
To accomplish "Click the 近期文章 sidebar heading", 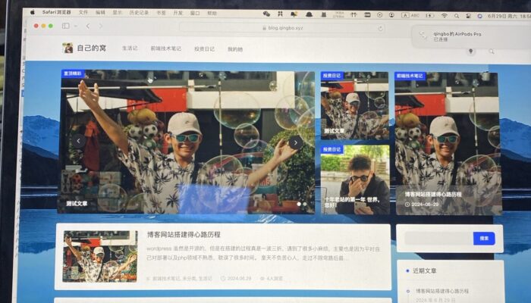I will point(424,270).
